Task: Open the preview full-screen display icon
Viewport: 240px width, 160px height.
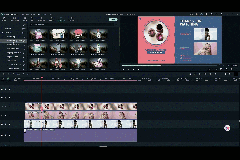Action: tap(221, 69)
